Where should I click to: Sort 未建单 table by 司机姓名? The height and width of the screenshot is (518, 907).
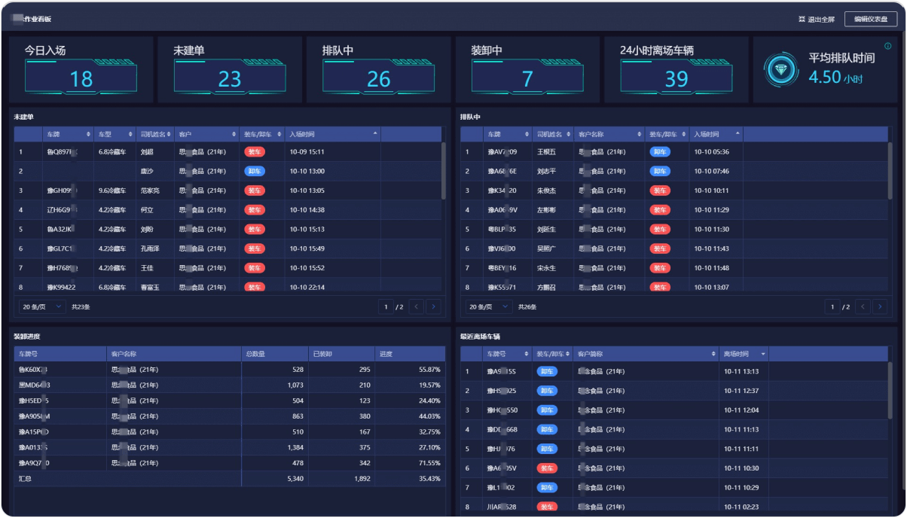click(170, 134)
